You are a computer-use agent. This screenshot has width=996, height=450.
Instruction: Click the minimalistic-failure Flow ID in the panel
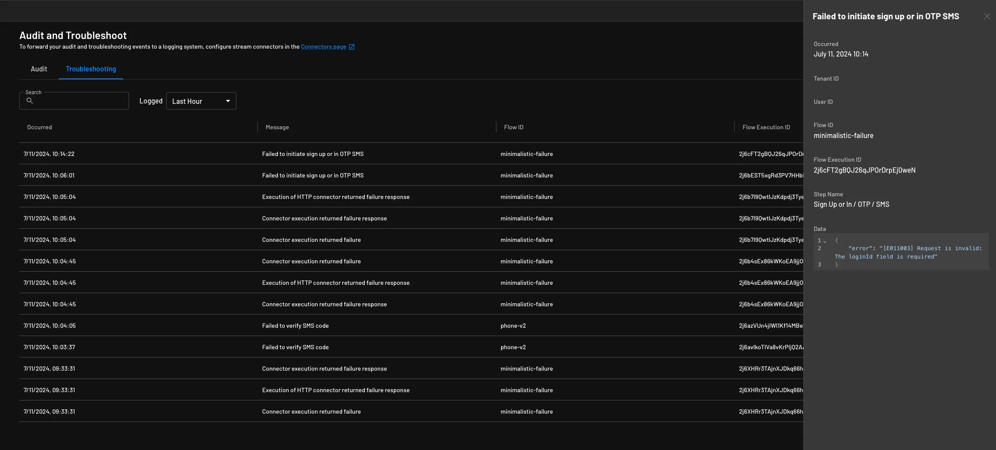(x=842, y=135)
